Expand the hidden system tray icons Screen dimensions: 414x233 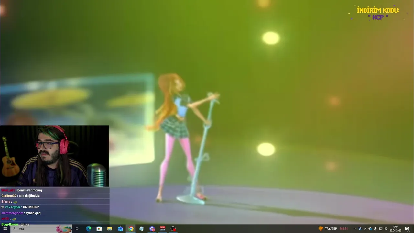pyautogui.click(x=354, y=229)
